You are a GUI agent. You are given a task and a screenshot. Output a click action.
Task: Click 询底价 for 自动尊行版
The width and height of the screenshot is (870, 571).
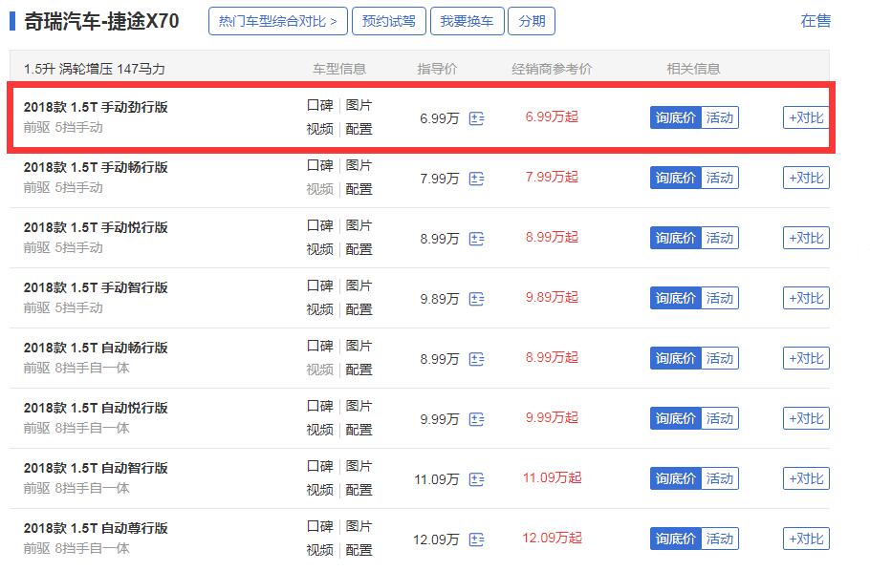(675, 539)
